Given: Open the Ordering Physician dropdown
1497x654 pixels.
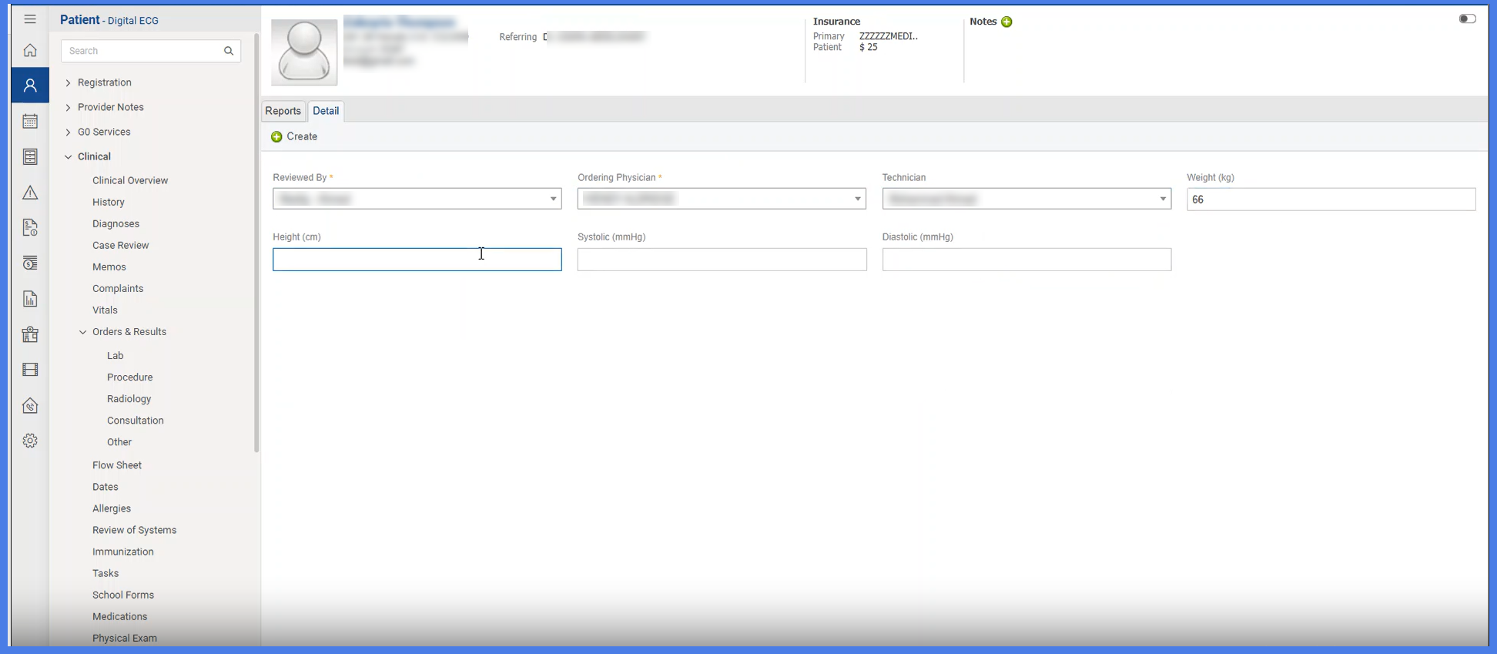Looking at the screenshot, I should point(722,199).
